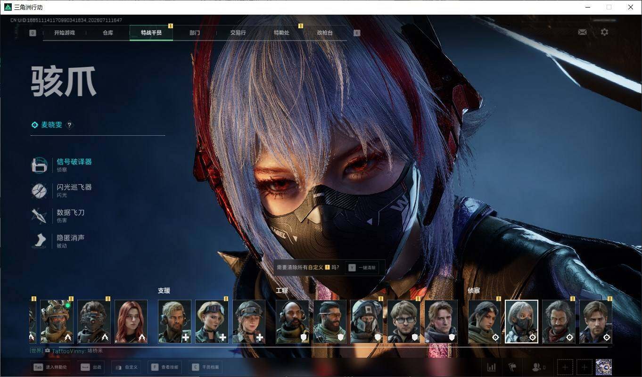642x377 pixels.
Task: Switch to the 特勤处 tab
Action: (281, 33)
